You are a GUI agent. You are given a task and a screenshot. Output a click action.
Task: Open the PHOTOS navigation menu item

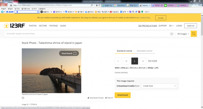point(33,26)
